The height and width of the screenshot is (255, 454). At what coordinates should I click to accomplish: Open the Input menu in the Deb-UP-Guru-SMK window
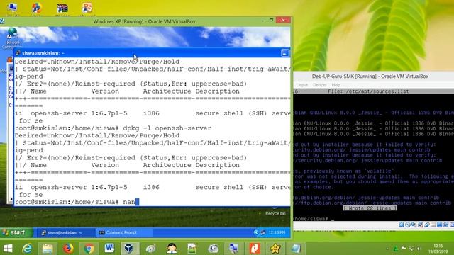pyautogui.click(x=303, y=85)
